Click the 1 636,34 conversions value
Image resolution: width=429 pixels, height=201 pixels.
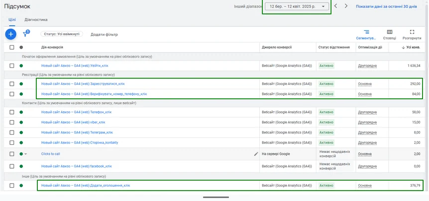pos(414,66)
